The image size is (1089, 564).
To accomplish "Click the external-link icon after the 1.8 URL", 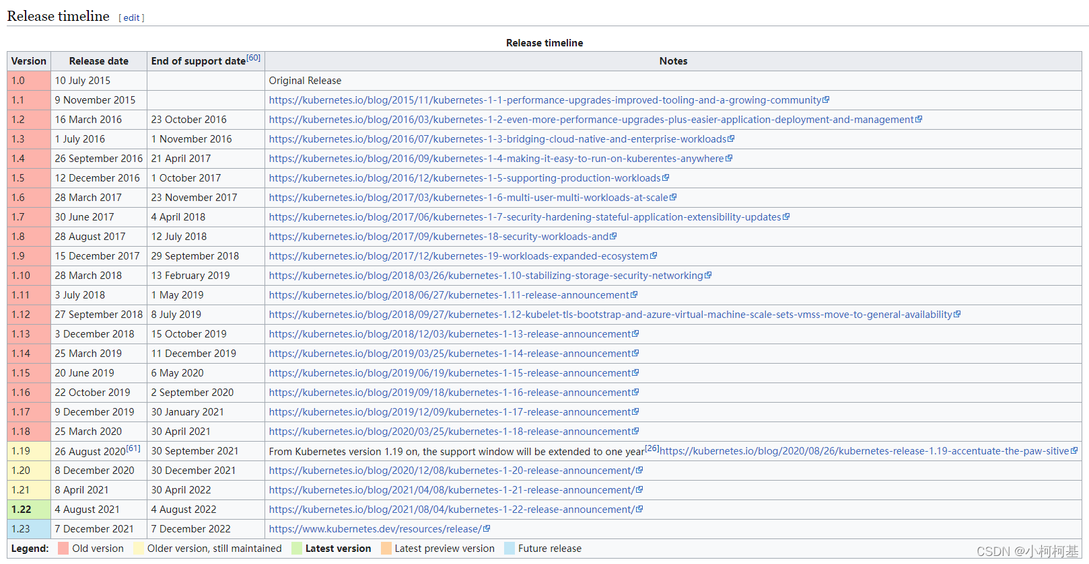I will [x=613, y=237].
